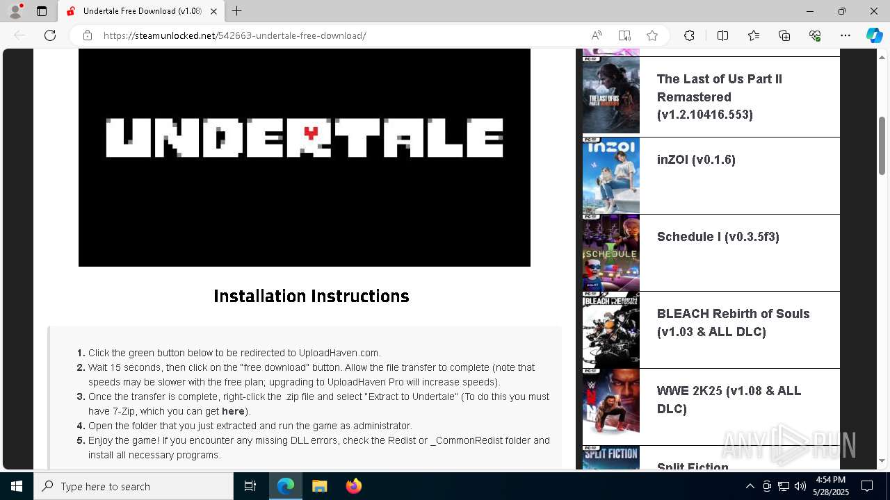Screen dimensions: 890x500
Task: Open The Last of Us Part II thumbnail
Action: click(611, 96)
